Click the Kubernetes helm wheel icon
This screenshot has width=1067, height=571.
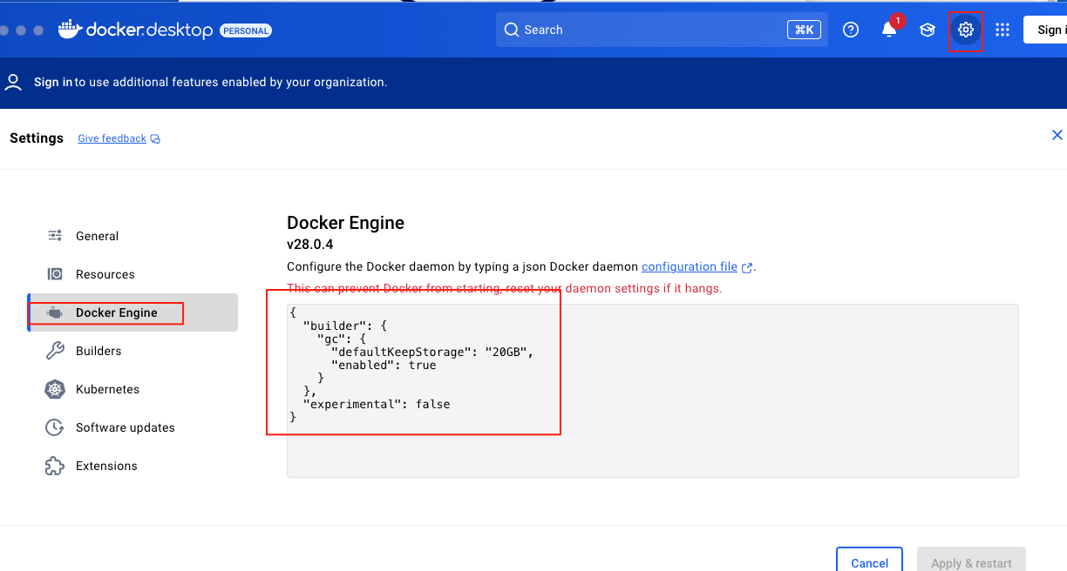pyautogui.click(x=55, y=389)
